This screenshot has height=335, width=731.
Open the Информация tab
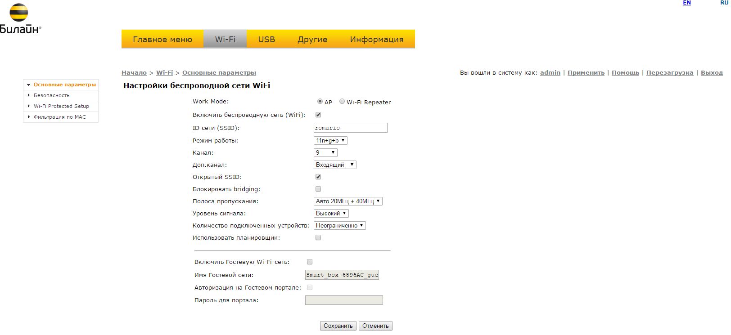pyautogui.click(x=377, y=39)
